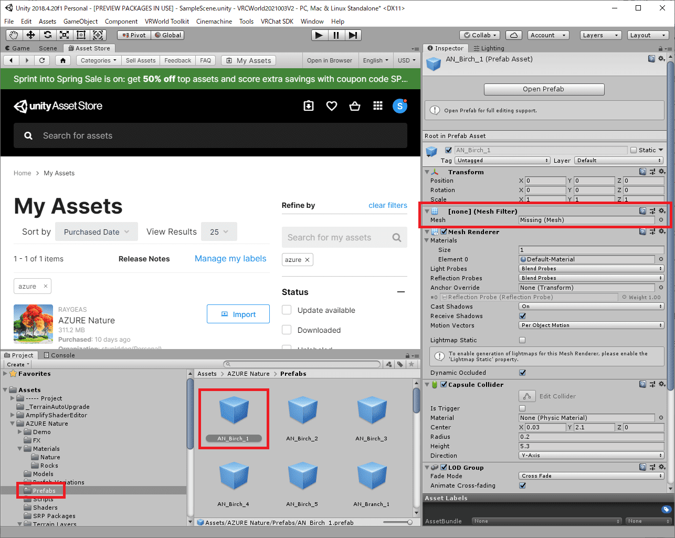Image resolution: width=675 pixels, height=538 pixels.
Task: Toggle AN_Birch_1 active checkbox
Action: [448, 150]
